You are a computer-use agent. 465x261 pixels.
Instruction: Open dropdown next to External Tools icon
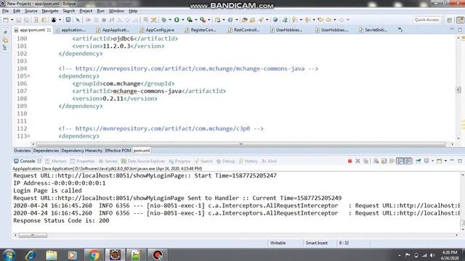(209, 20)
